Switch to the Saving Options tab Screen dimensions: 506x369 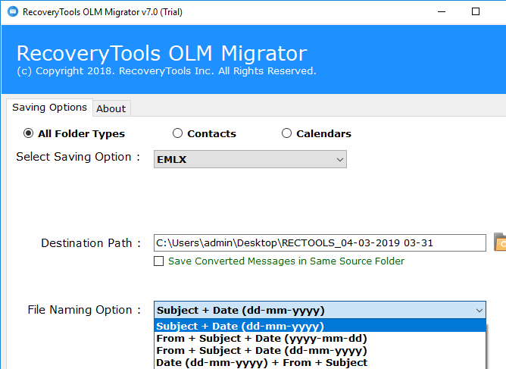pos(49,107)
